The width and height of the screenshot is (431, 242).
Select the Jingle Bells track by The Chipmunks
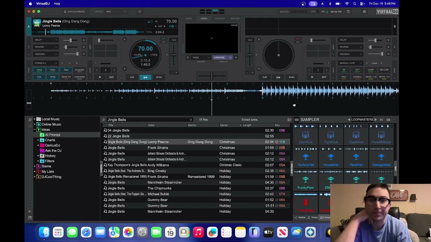pyautogui.click(x=196, y=188)
